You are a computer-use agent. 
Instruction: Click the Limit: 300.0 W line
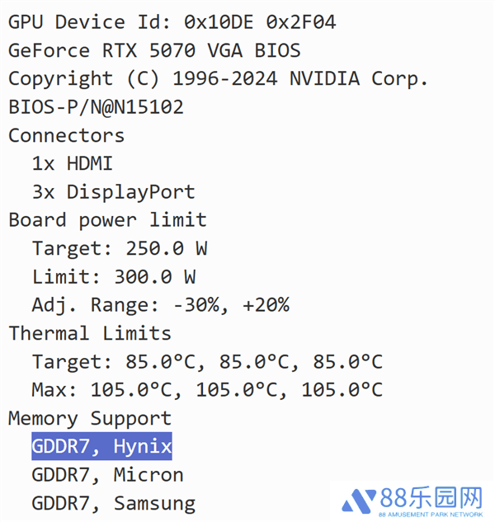click(x=113, y=277)
